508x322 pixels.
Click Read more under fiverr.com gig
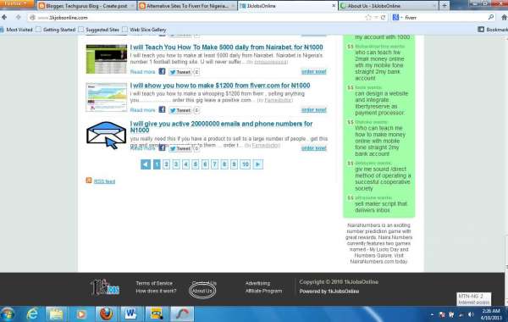pyautogui.click(x=142, y=110)
